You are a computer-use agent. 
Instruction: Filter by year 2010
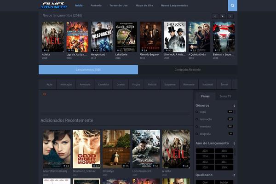(205, 167)
